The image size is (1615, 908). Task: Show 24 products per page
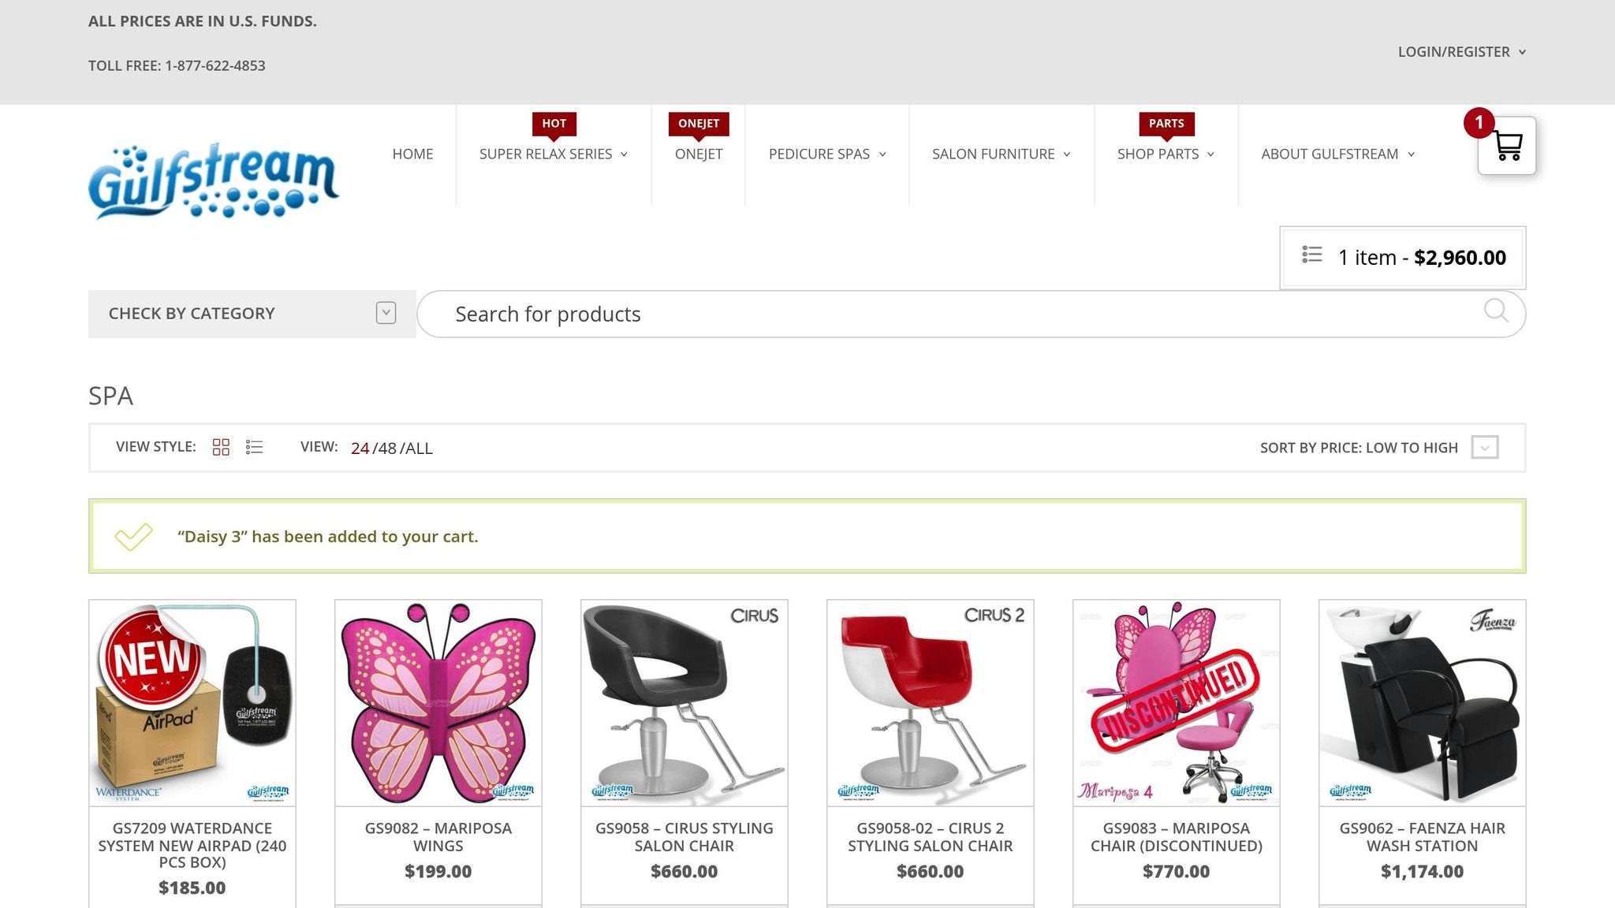point(360,448)
